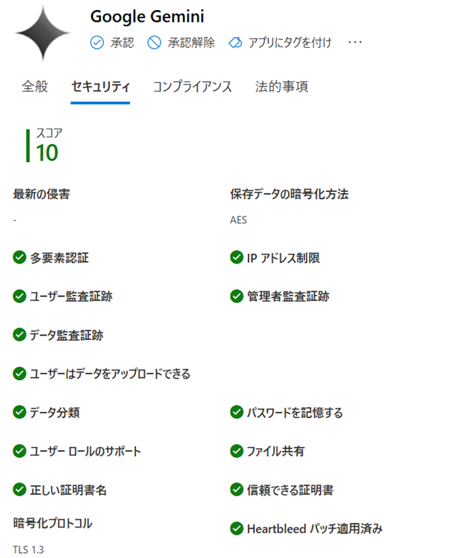Click green check icon beside ファイル共有

coord(236,451)
